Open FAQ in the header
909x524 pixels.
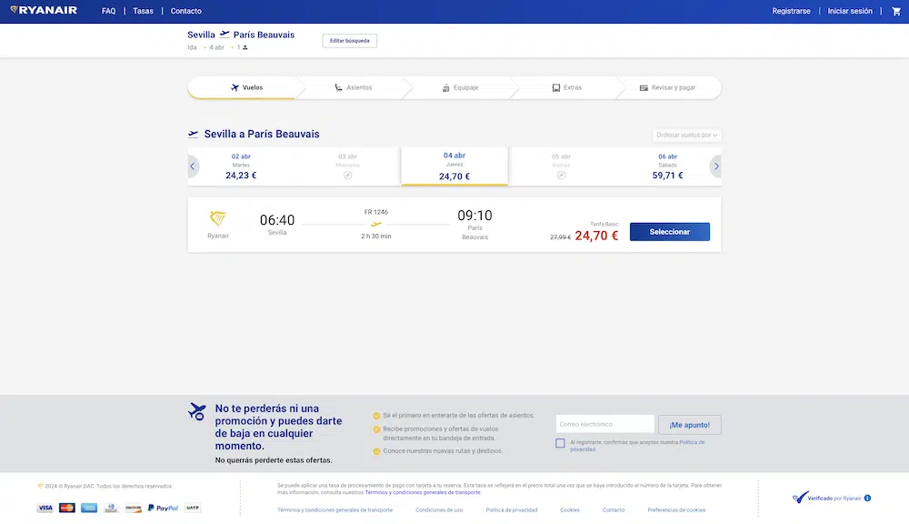pos(108,11)
